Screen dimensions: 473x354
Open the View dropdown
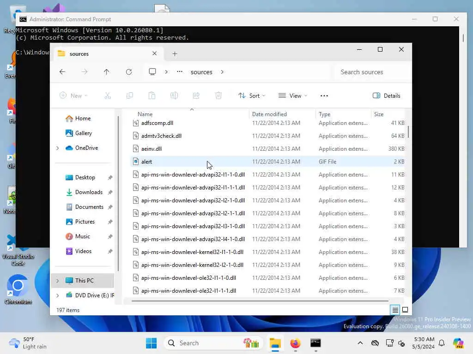(292, 96)
